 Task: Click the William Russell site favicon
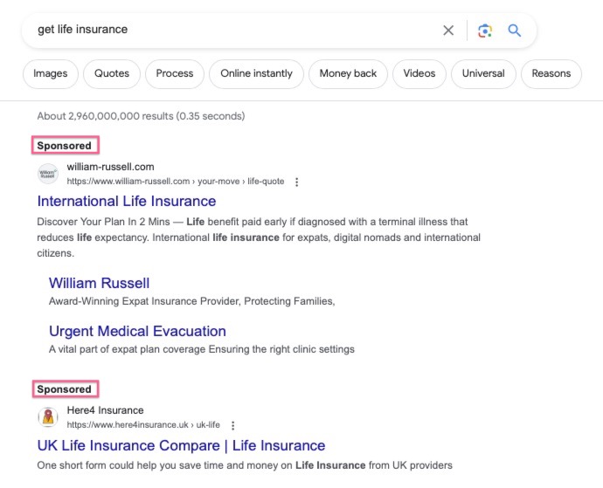[48, 174]
